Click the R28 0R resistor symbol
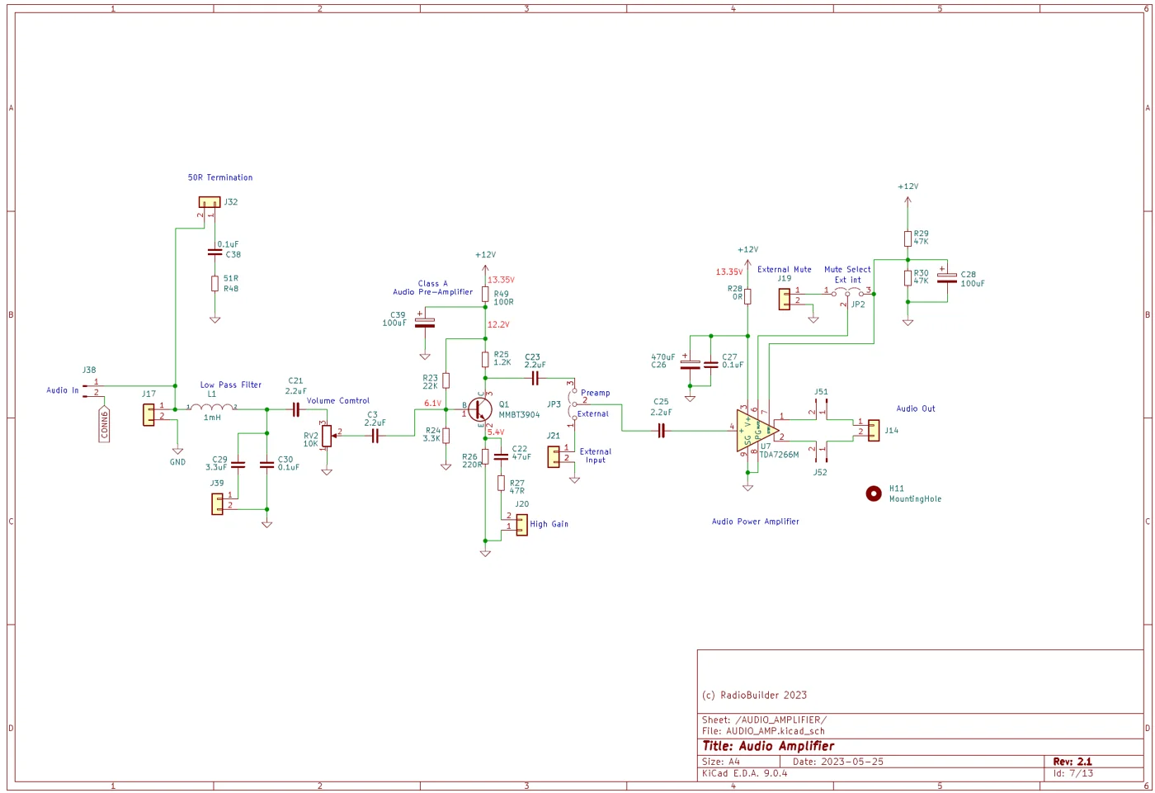 tap(747, 296)
